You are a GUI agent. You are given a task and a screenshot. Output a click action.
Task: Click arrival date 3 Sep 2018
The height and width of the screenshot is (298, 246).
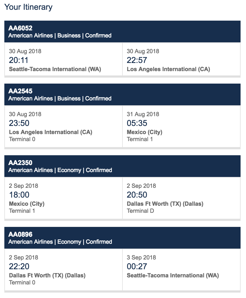tap(141, 258)
